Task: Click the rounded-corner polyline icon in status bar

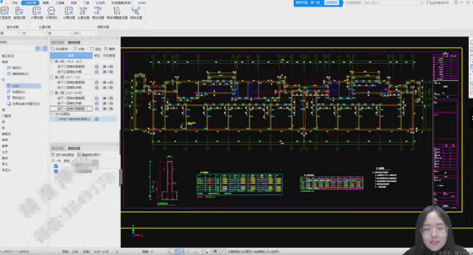Action: [223, 251]
